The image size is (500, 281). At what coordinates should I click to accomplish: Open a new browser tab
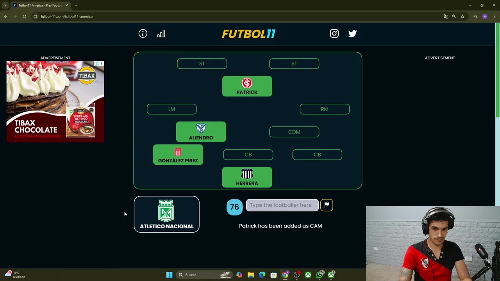tap(76, 5)
